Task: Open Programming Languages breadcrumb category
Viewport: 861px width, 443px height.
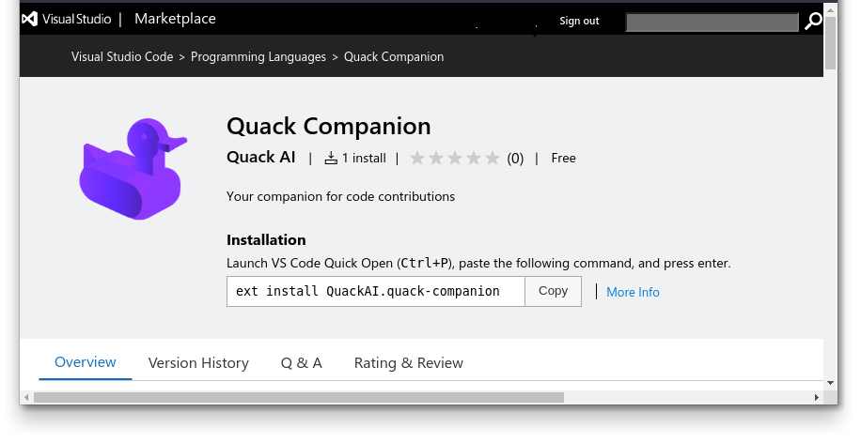Action: pos(258,56)
